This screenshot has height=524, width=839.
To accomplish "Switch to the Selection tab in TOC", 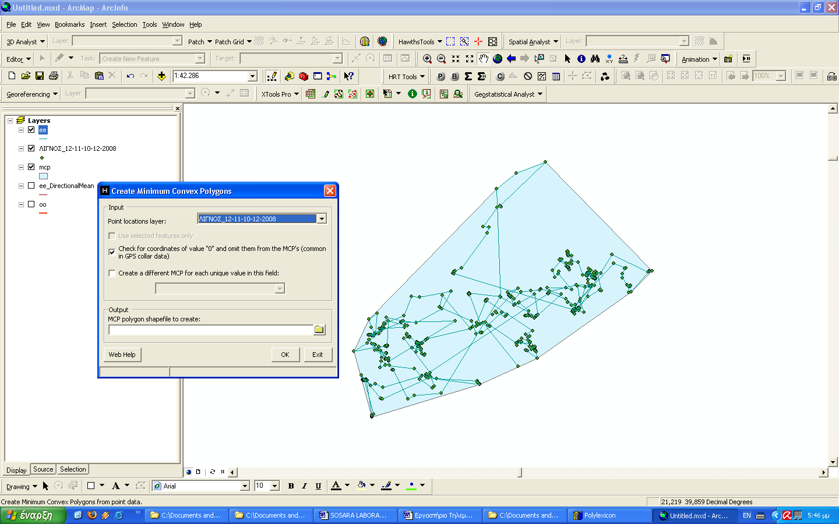I will pyautogui.click(x=73, y=469).
